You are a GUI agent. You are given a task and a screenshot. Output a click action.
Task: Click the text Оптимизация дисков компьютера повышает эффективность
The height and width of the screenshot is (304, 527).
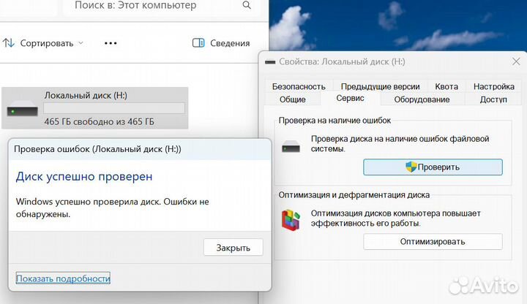(395, 218)
